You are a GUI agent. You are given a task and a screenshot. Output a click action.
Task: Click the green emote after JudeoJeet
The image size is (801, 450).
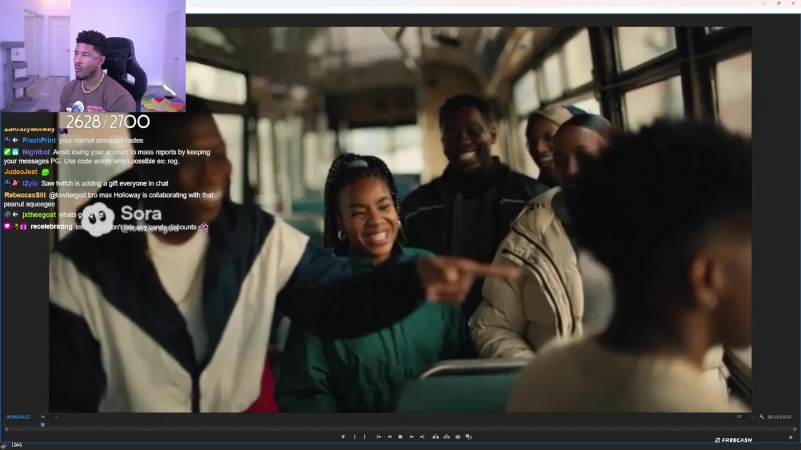tap(45, 172)
